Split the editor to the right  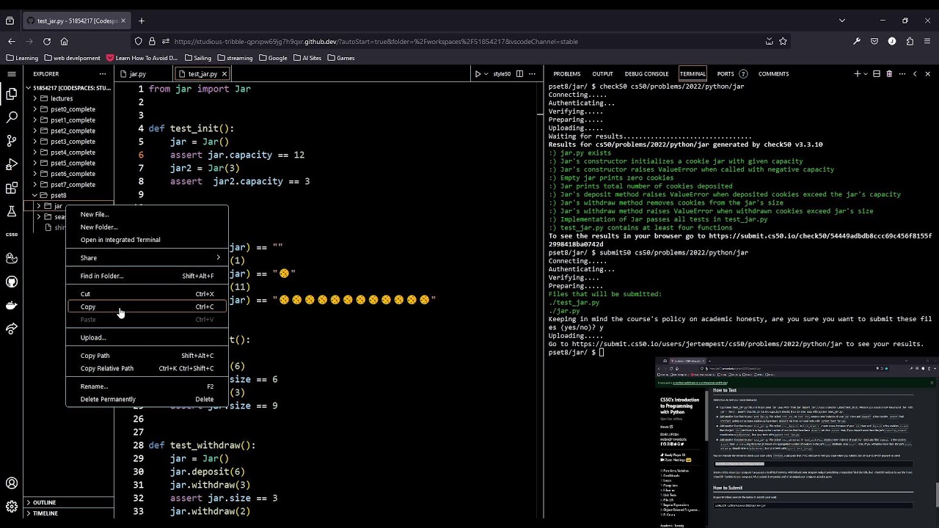click(519, 74)
